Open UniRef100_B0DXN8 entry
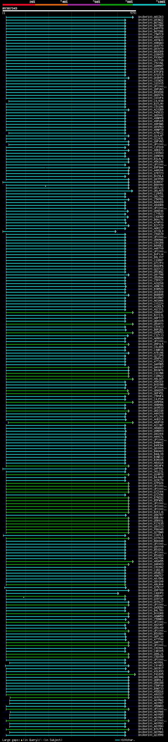Screen dimensions: 168x742 tap(151, 385)
